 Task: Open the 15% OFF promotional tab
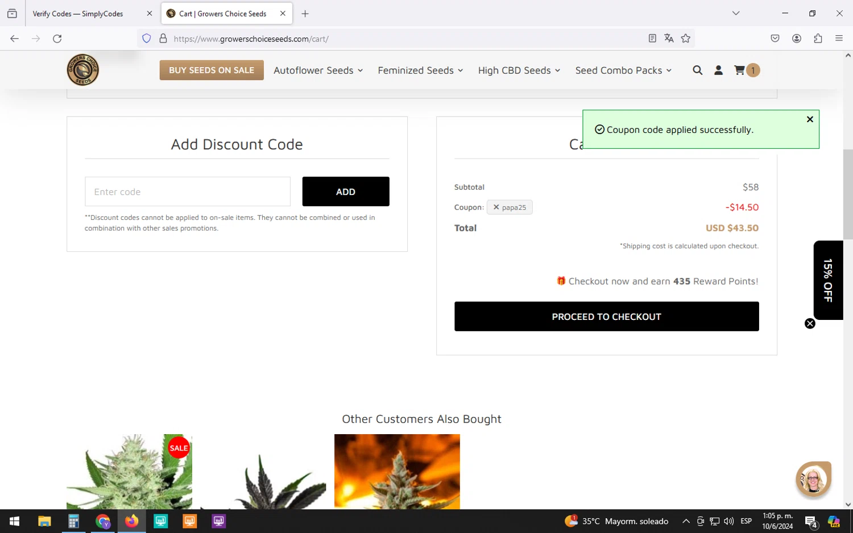point(828,280)
